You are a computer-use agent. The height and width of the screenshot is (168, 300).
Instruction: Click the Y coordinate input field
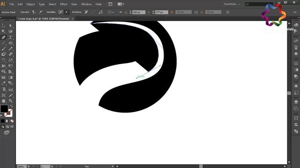point(162,12)
